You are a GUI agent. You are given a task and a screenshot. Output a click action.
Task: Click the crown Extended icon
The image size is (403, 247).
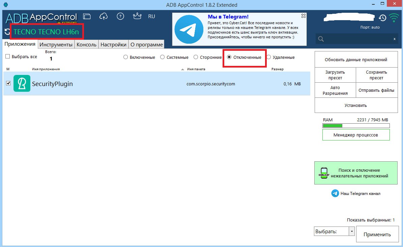[x=137, y=16]
